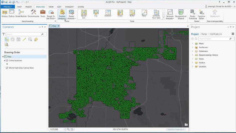Expand the Tools gallery list

[x=164, y=18]
